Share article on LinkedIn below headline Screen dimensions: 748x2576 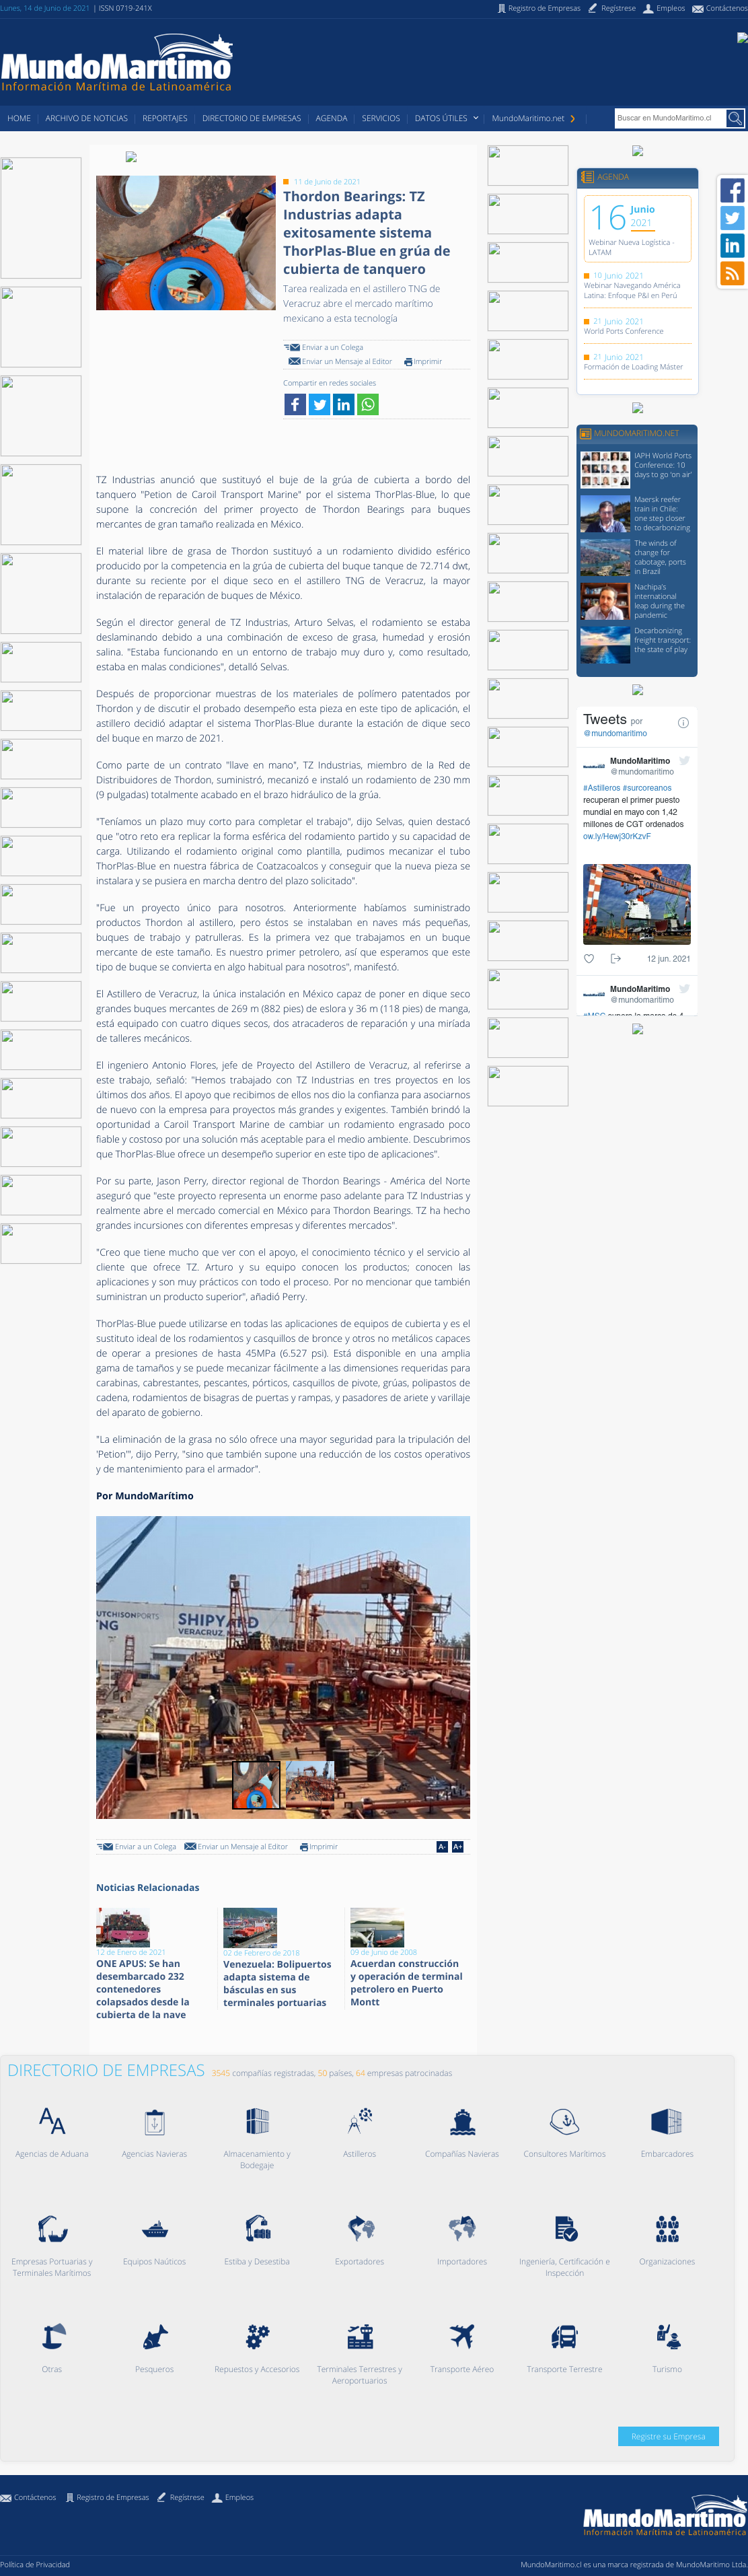343,404
